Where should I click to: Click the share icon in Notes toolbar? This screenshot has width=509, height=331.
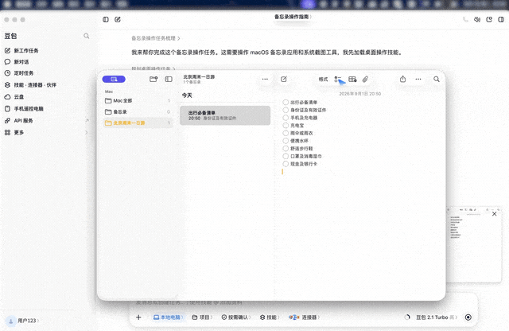click(402, 79)
